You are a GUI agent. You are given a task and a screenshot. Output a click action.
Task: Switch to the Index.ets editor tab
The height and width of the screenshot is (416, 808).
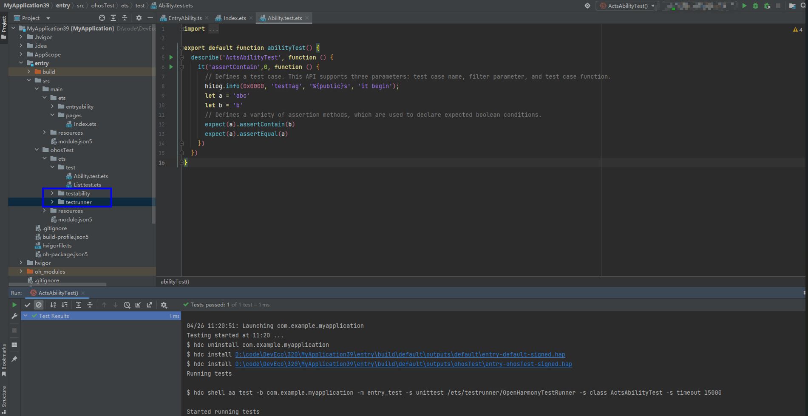click(234, 18)
